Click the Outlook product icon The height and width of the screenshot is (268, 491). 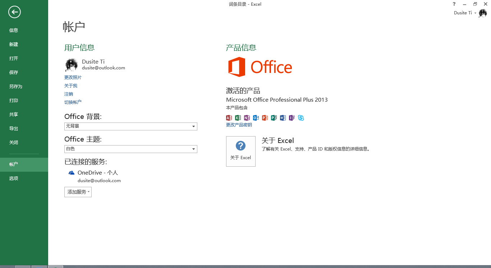256,118
